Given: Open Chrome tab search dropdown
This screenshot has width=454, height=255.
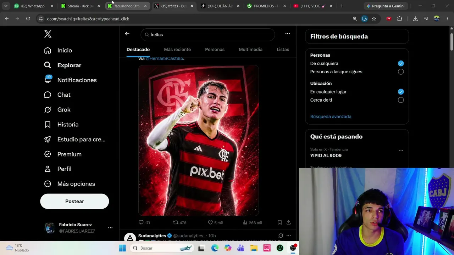Looking at the screenshot, I should [x=6, y=6].
